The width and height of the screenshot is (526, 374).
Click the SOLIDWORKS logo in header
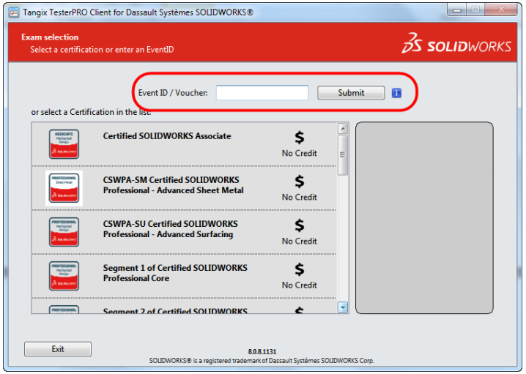456,44
